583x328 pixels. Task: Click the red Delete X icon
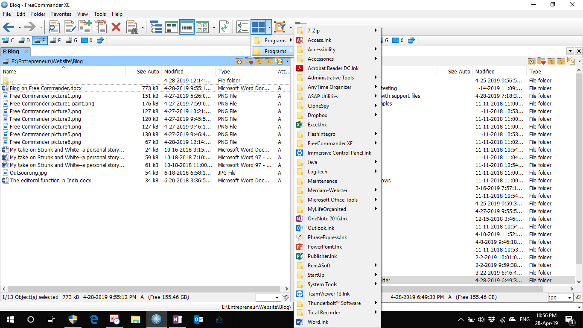tap(116, 27)
